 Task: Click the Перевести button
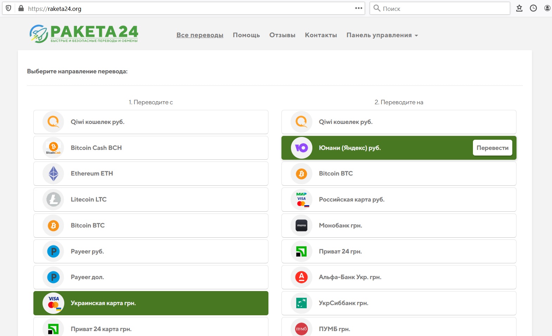[493, 148]
